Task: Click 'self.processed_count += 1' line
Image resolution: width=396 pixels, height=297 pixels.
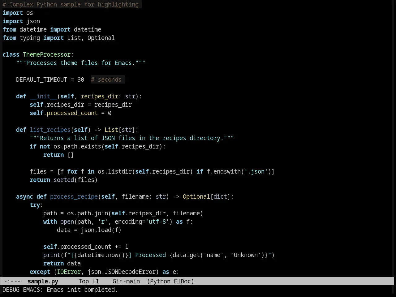Action: (86, 247)
